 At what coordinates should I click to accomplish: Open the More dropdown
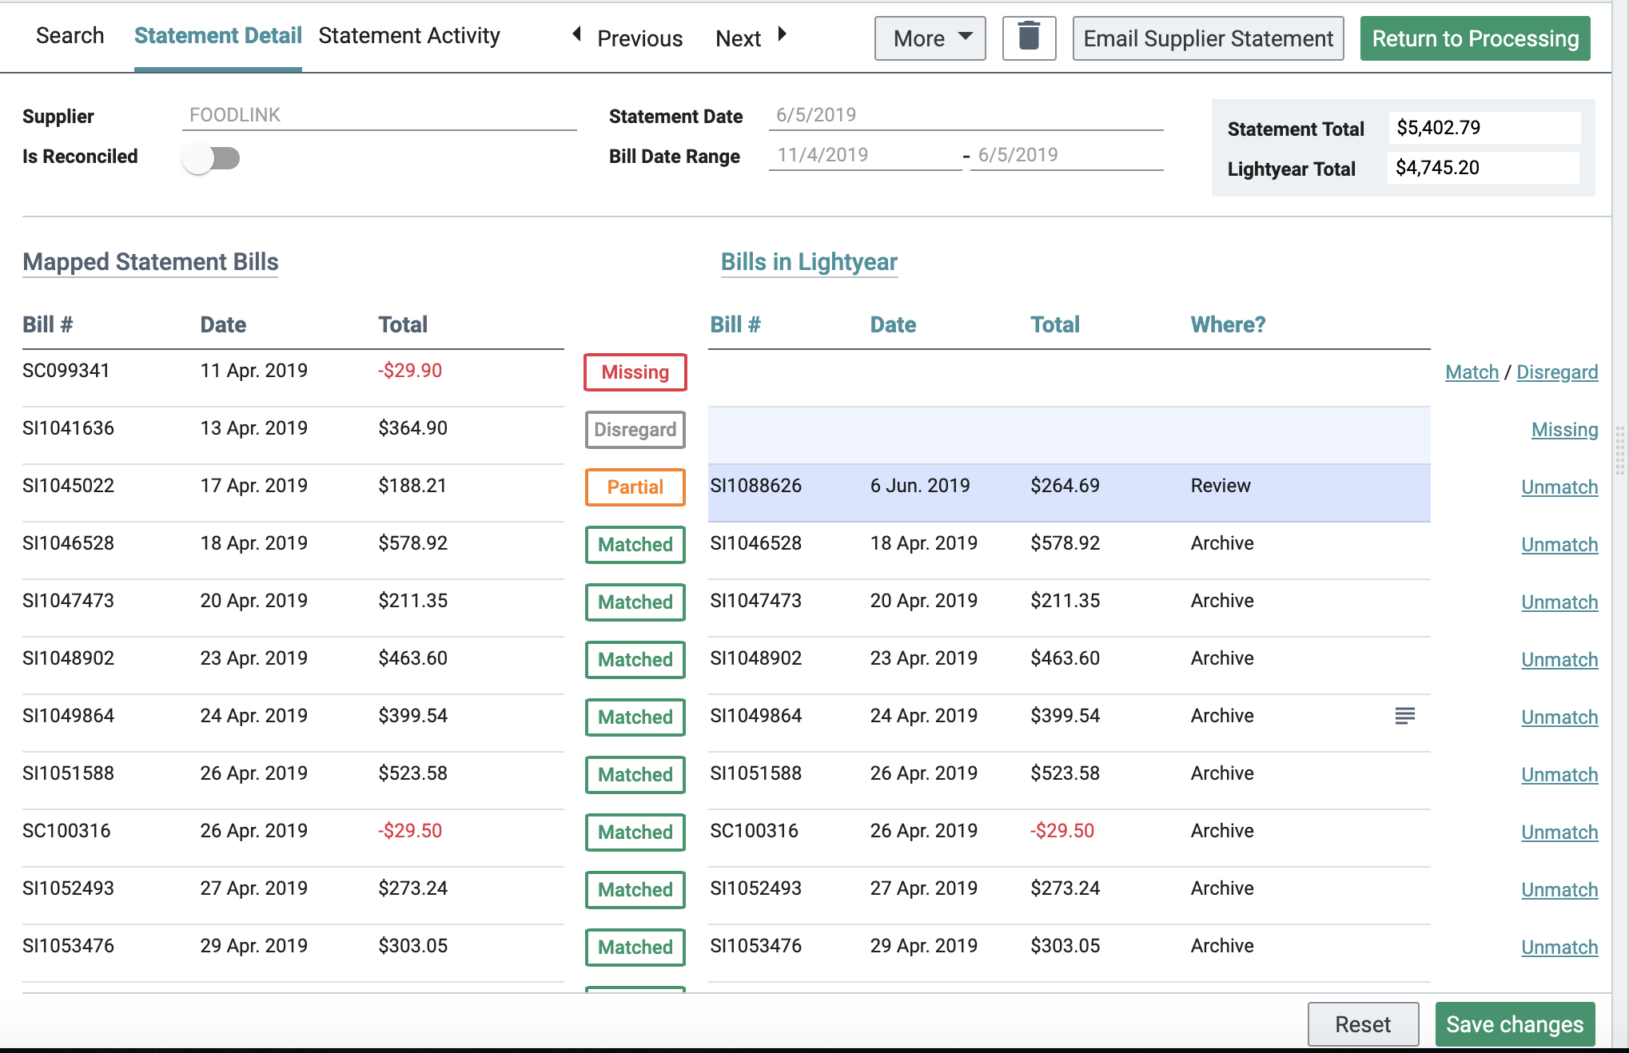coord(930,38)
